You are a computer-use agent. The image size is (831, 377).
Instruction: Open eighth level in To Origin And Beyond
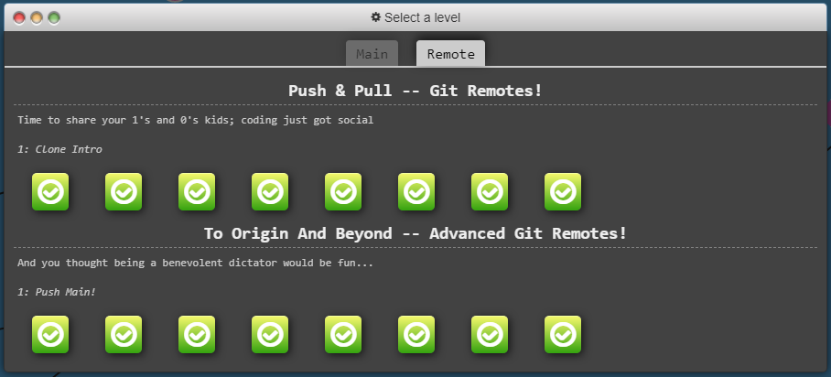click(563, 335)
